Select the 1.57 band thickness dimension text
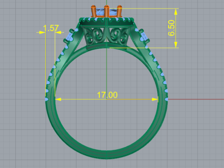The image size is (224, 168). pyautogui.click(x=51, y=28)
